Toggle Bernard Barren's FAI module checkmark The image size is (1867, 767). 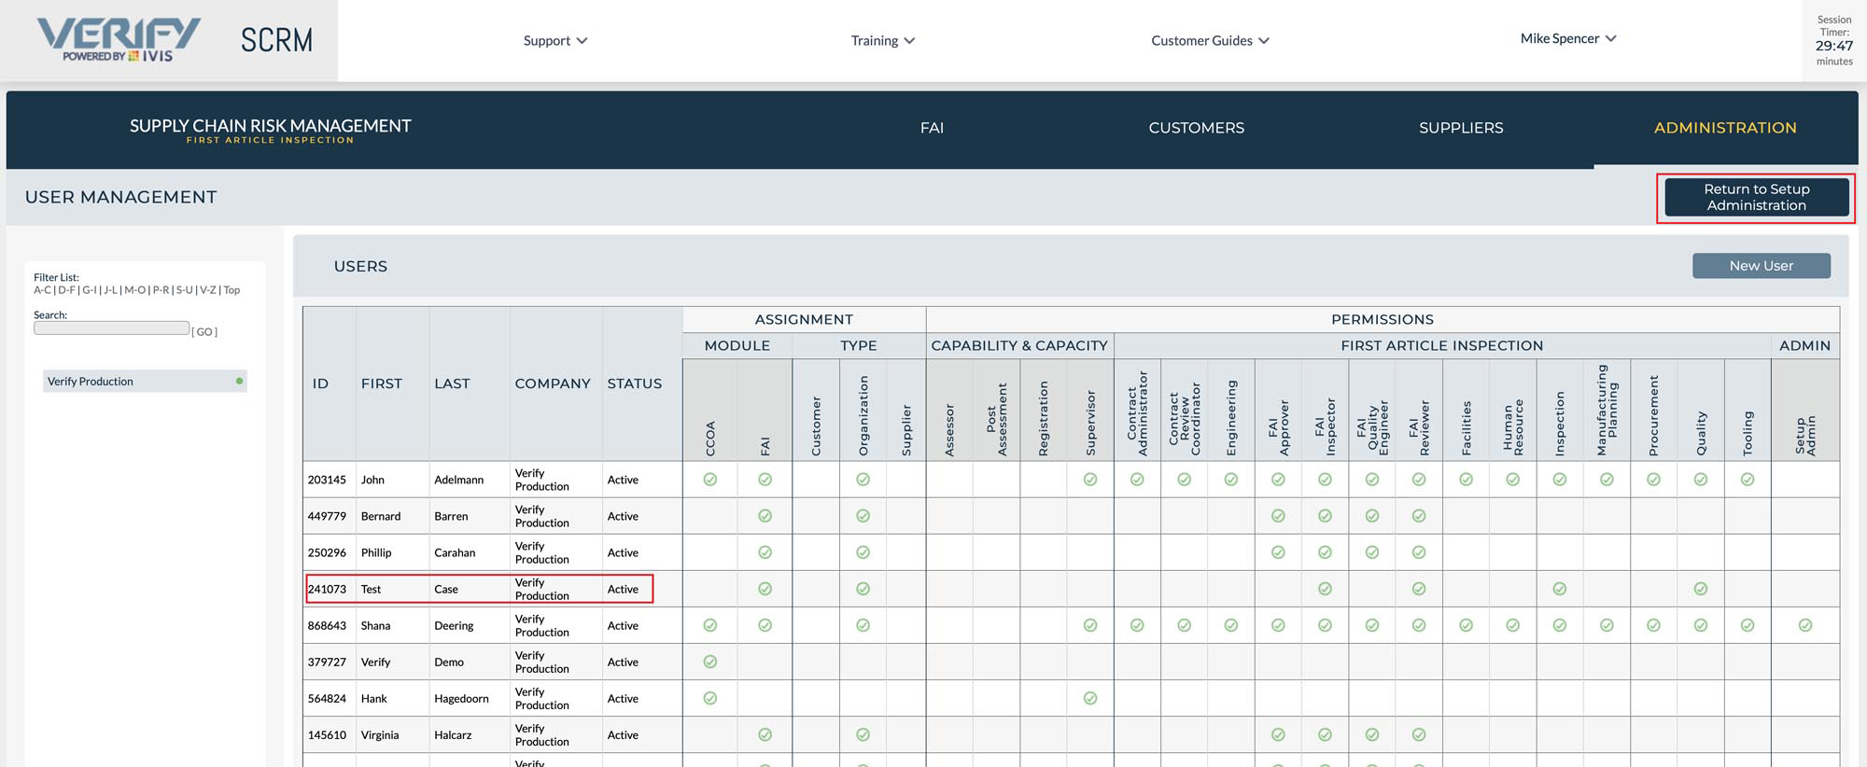765,516
